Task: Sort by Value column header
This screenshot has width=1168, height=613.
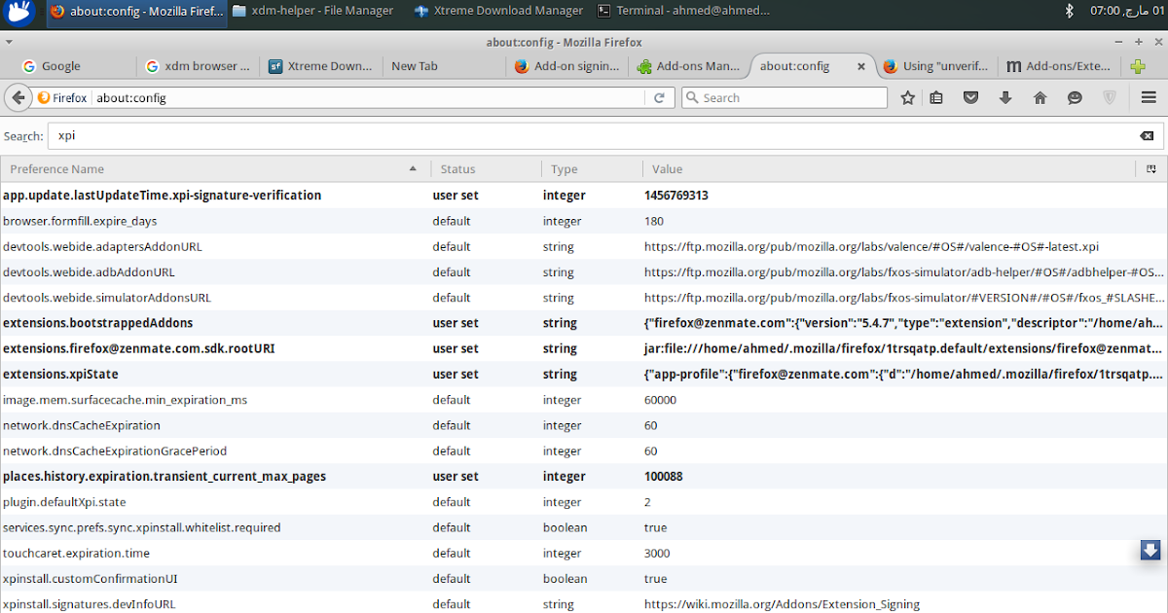Action: 889,169
